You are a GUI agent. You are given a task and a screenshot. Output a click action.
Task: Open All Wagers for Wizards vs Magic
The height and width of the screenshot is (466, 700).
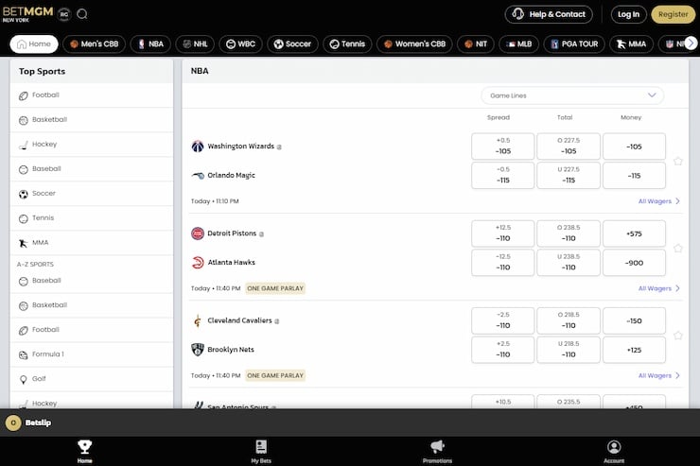click(659, 201)
